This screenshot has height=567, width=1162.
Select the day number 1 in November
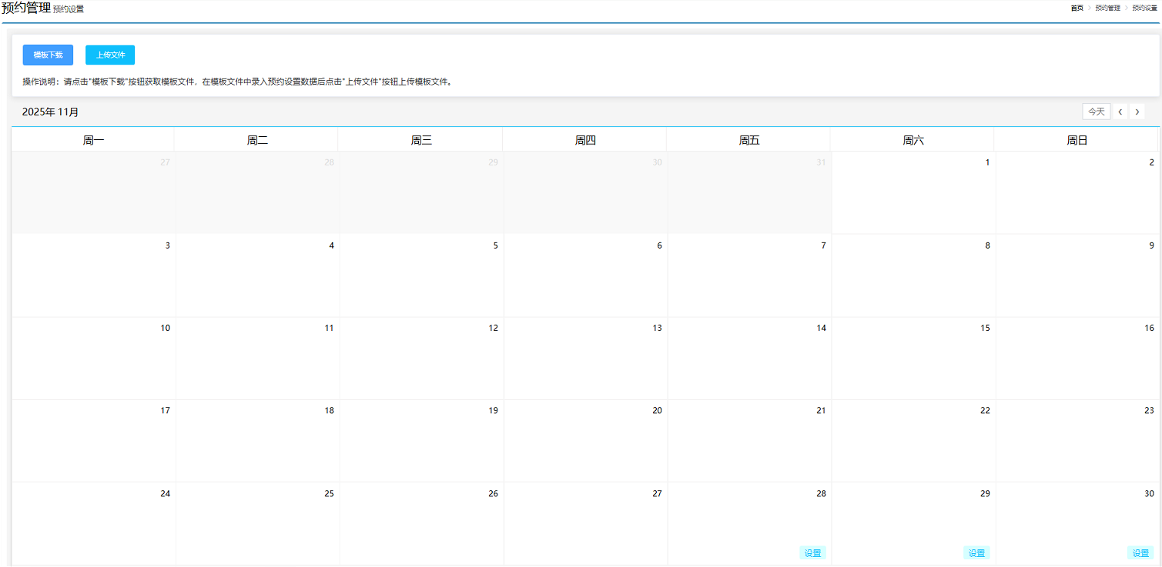pyautogui.click(x=988, y=162)
